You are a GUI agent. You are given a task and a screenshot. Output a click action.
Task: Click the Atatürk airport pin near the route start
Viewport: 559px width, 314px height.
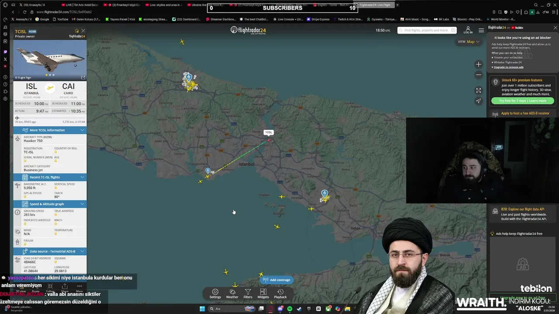[x=208, y=171]
